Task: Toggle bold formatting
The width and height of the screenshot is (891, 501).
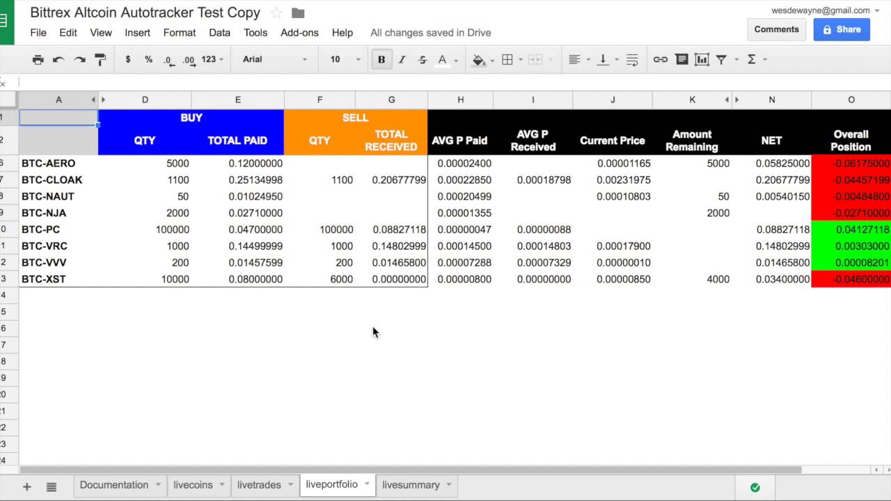Action: pos(381,60)
